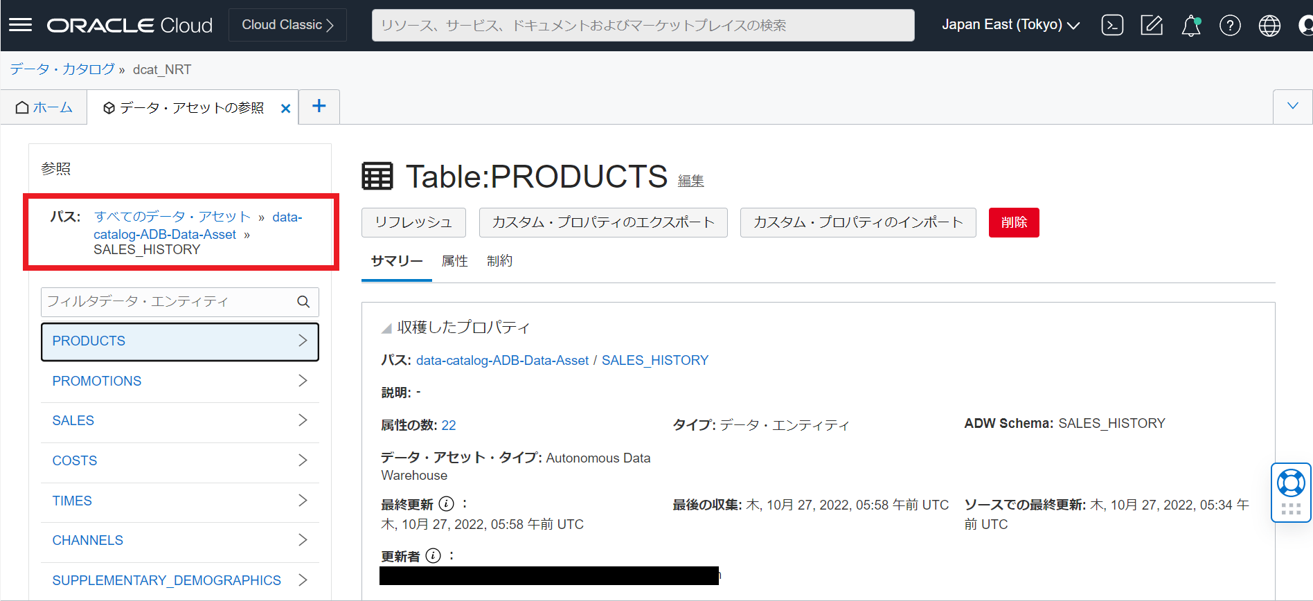Expand the PROMOTIONS entity chevron
Screen dimensions: 1313x601
(x=303, y=381)
